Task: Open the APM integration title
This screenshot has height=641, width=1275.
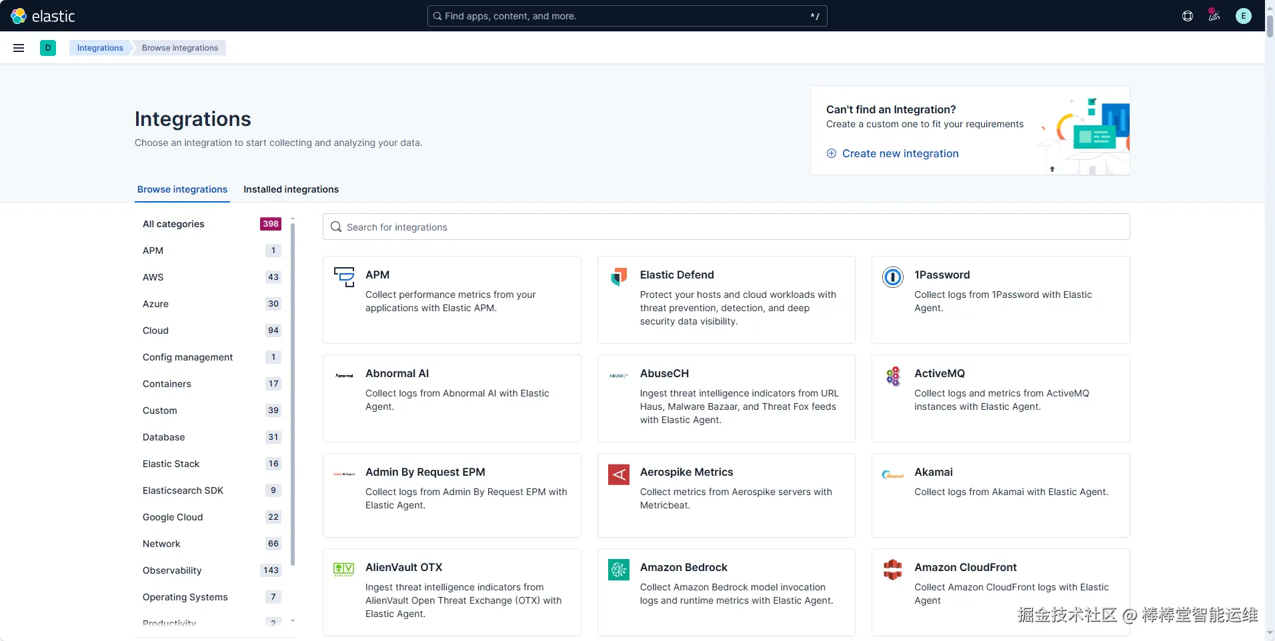Action: (x=377, y=275)
